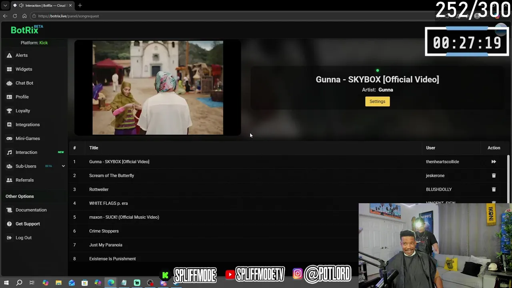Select 'maxon - SUCK! (Official Music Video)' title
The width and height of the screenshot is (512, 288).
click(x=124, y=217)
